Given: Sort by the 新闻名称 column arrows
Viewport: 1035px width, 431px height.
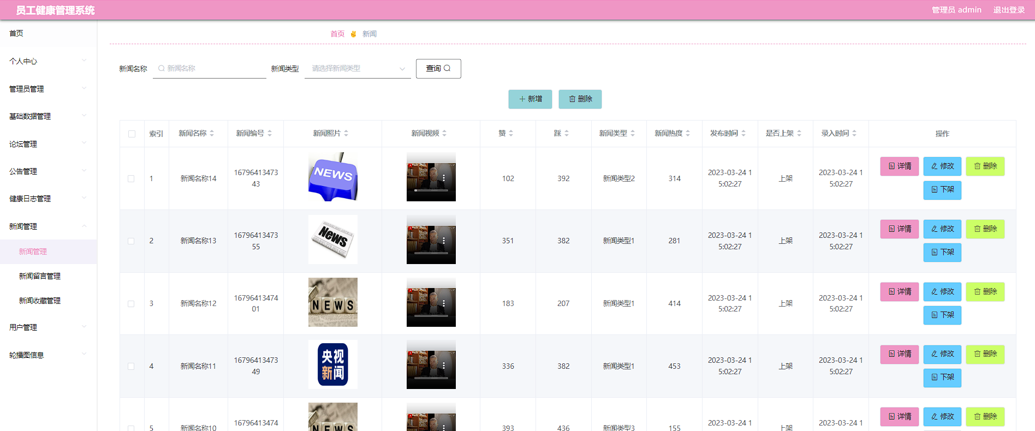Looking at the screenshot, I should [212, 133].
